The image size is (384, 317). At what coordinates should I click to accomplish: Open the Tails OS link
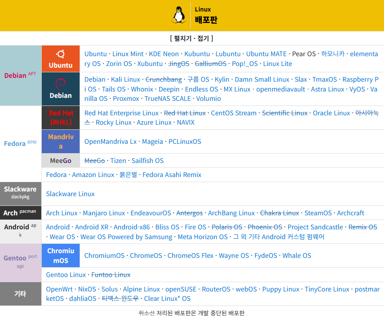coord(114,89)
